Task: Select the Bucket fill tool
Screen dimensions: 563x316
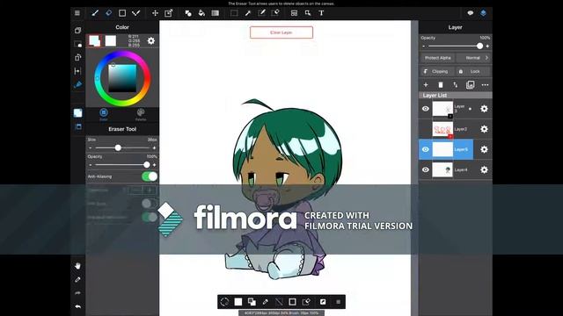Action: coord(201,13)
